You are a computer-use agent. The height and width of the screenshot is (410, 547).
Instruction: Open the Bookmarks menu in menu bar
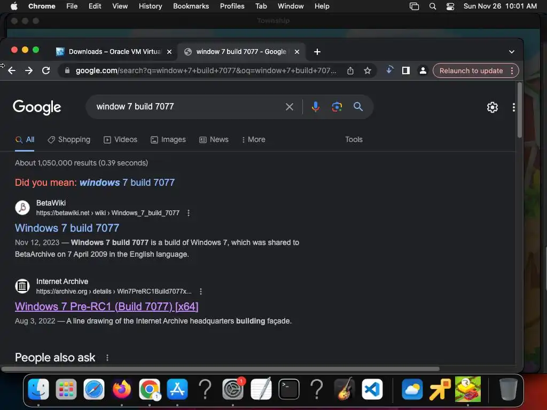[x=191, y=6]
